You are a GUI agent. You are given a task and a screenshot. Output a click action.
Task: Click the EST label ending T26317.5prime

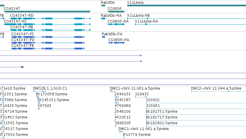(14, 129)
